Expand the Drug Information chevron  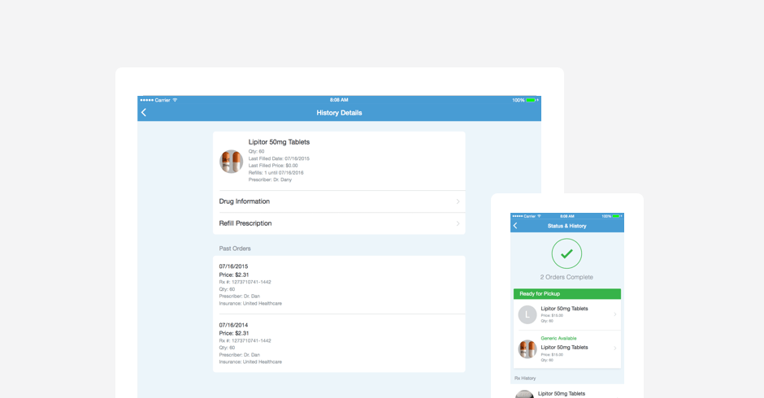pyautogui.click(x=458, y=201)
